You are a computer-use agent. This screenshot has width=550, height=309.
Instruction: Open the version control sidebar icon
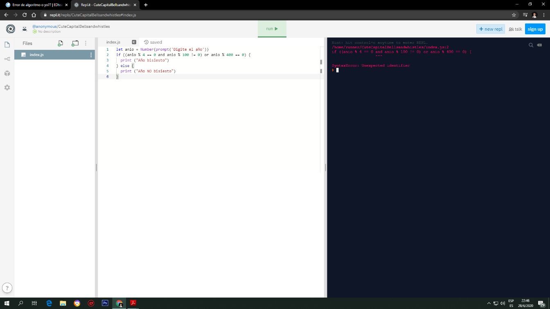click(x=7, y=59)
